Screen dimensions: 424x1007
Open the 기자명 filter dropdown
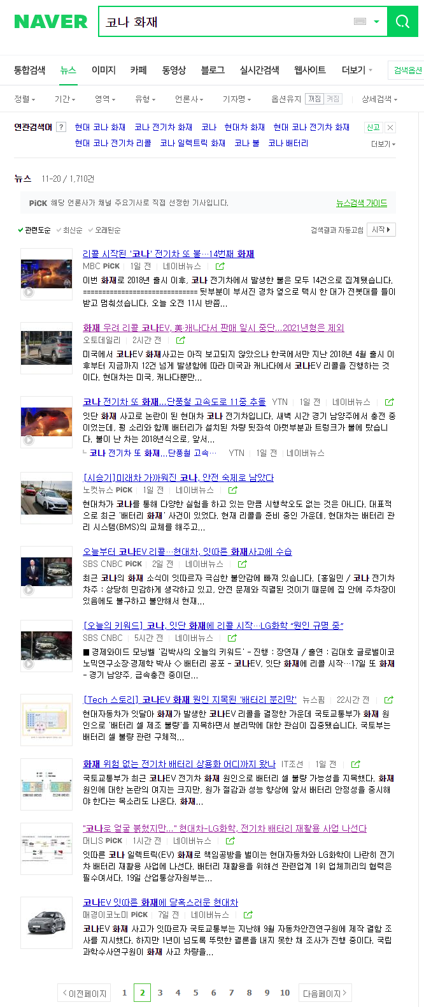pos(237,99)
